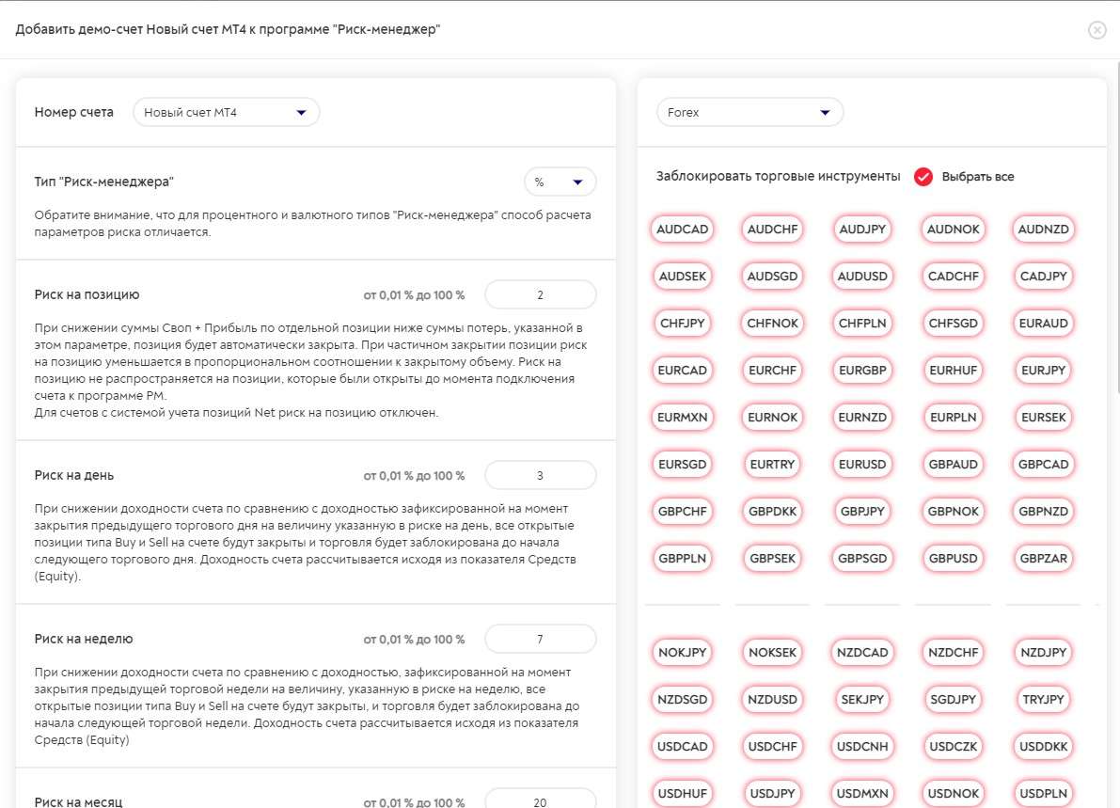Unblock the GBPAUD trading instrument

click(953, 465)
